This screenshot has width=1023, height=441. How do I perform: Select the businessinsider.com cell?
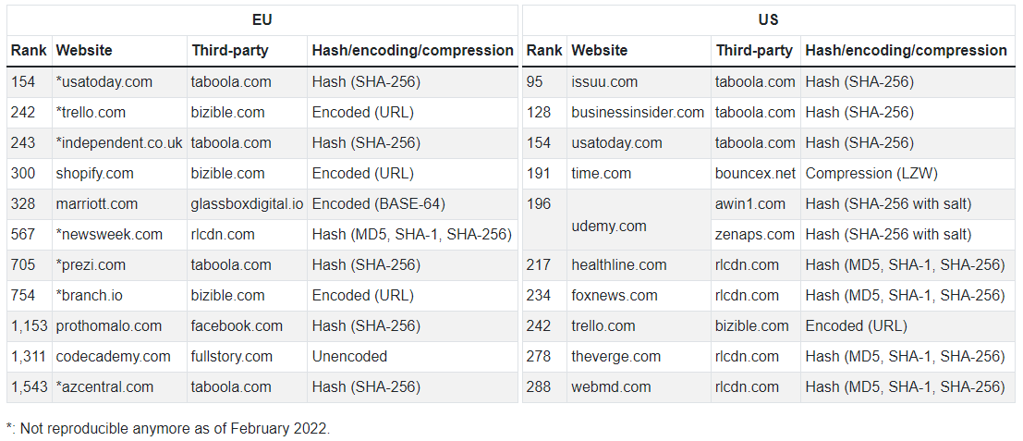[639, 113]
